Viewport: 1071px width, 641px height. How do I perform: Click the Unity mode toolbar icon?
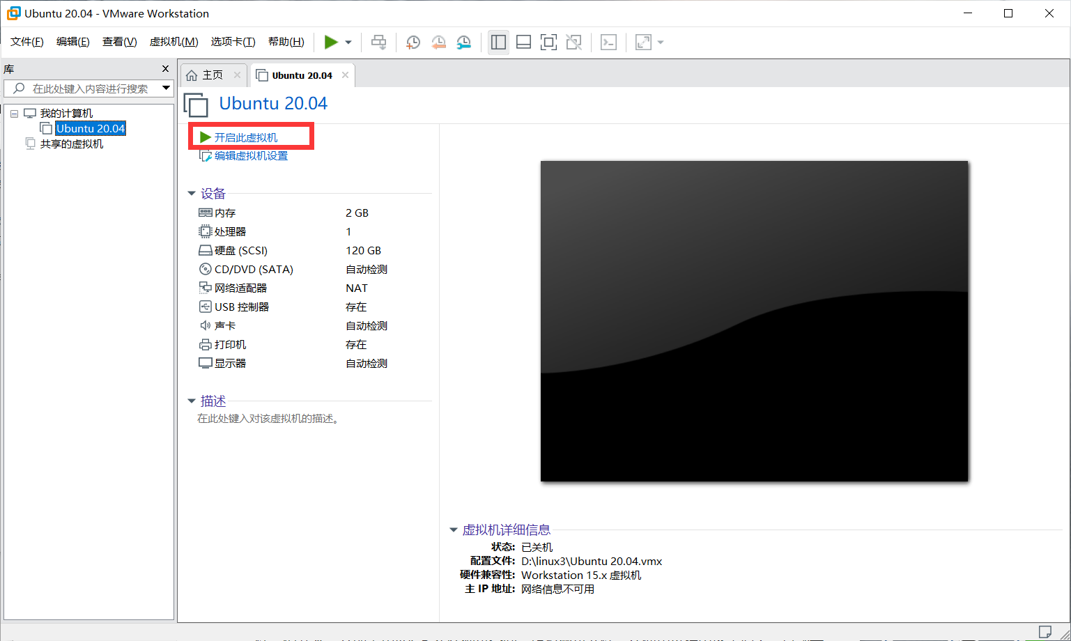[573, 43]
